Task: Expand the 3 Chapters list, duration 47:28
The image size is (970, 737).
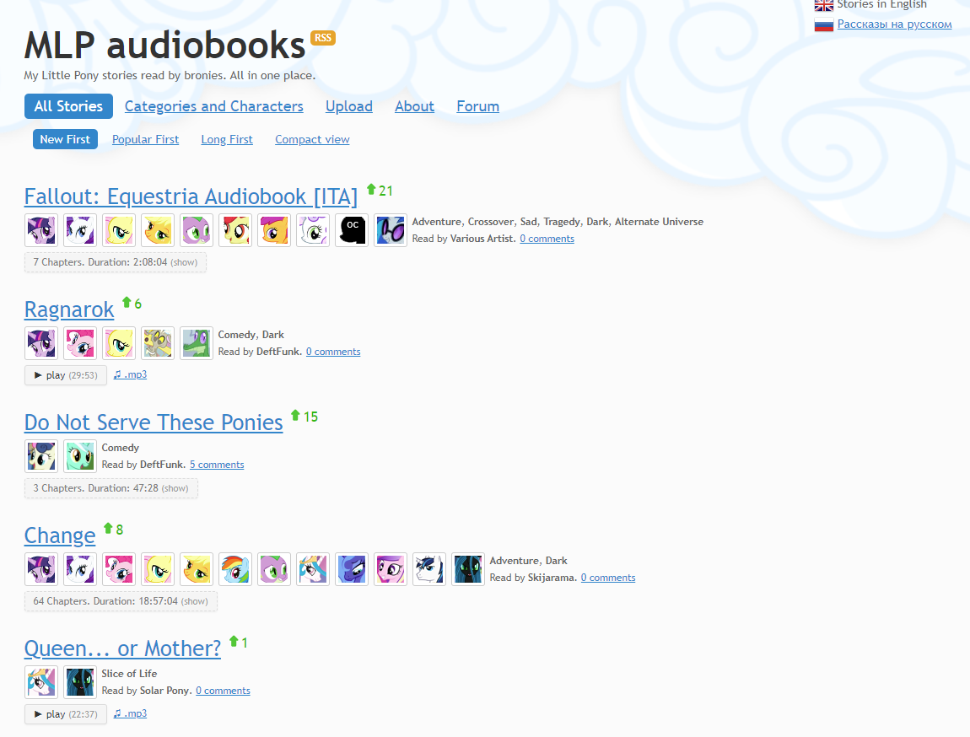Action: click(x=110, y=488)
